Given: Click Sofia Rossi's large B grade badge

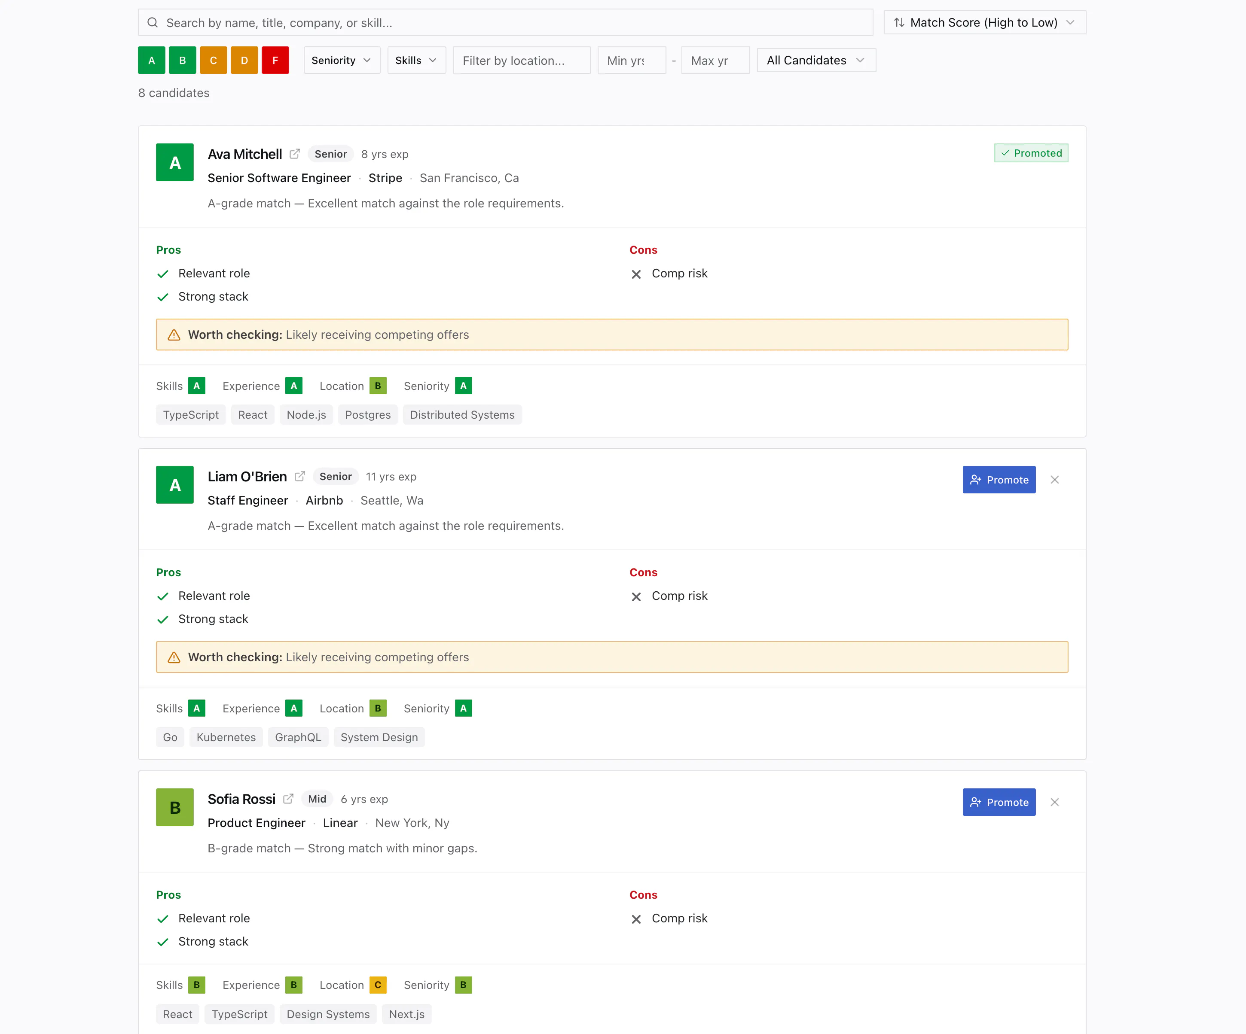Looking at the screenshot, I should (x=174, y=808).
